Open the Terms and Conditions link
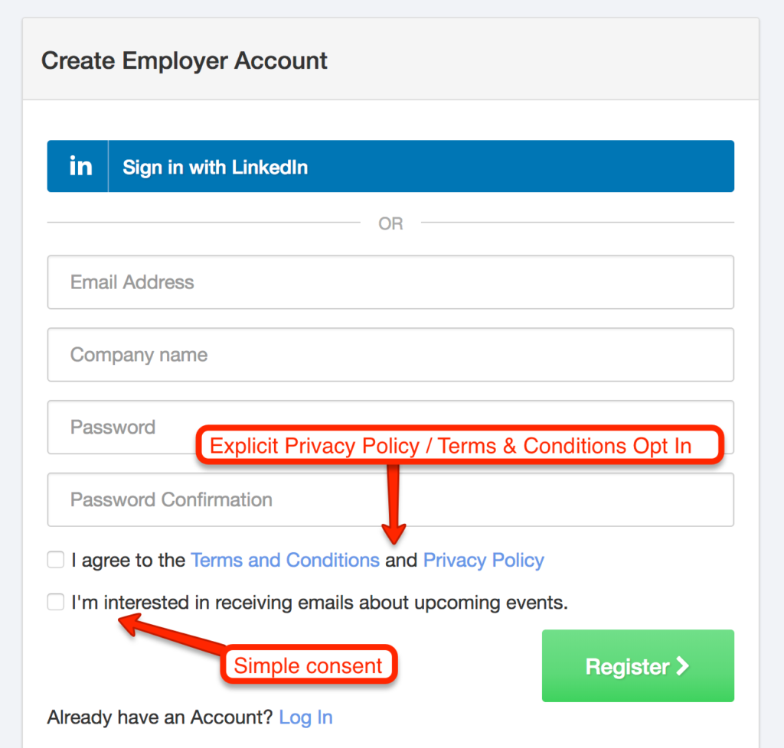 pos(285,561)
